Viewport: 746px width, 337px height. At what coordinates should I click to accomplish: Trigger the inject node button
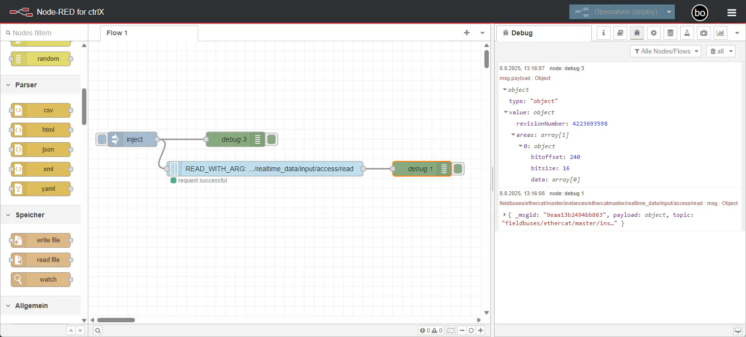pyautogui.click(x=102, y=139)
